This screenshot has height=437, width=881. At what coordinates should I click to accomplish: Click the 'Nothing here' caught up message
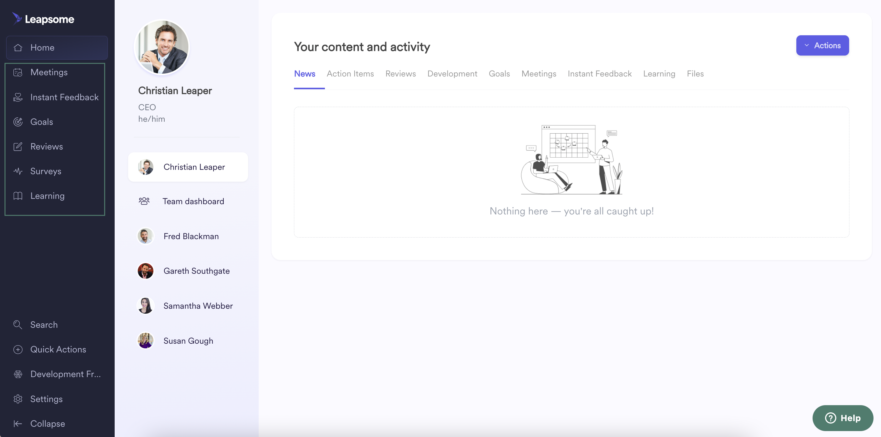click(x=571, y=211)
